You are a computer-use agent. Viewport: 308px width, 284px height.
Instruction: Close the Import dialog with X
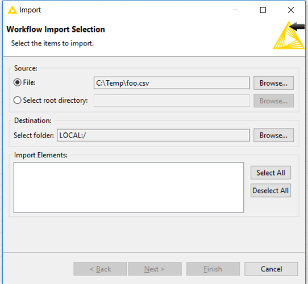coord(291,10)
